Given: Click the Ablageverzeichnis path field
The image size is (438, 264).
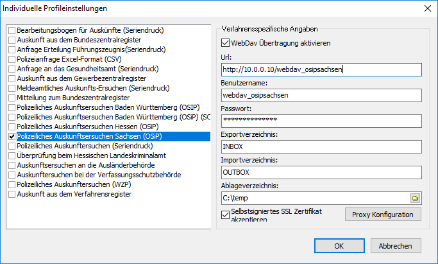Looking at the screenshot, I should pyautogui.click(x=313, y=198).
